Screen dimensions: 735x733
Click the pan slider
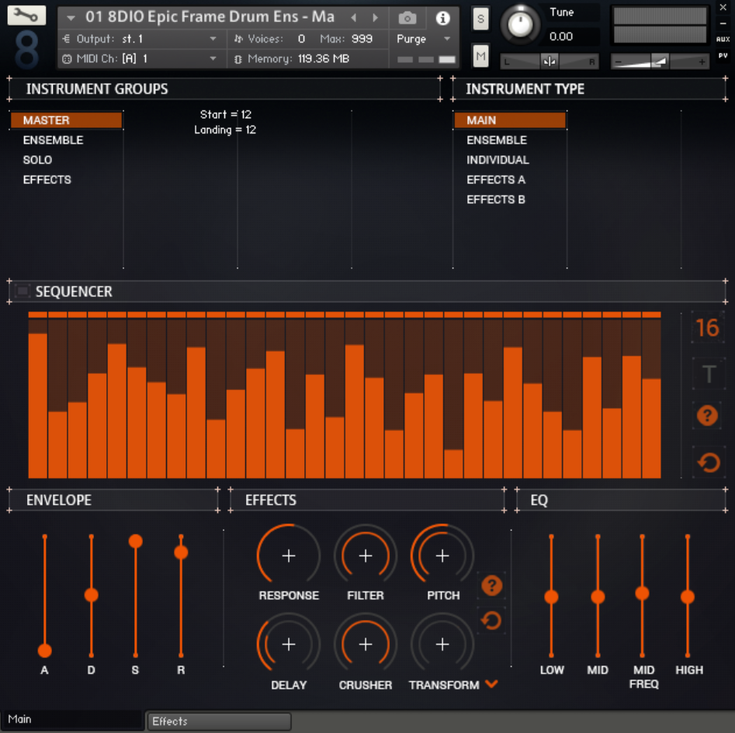(x=550, y=61)
